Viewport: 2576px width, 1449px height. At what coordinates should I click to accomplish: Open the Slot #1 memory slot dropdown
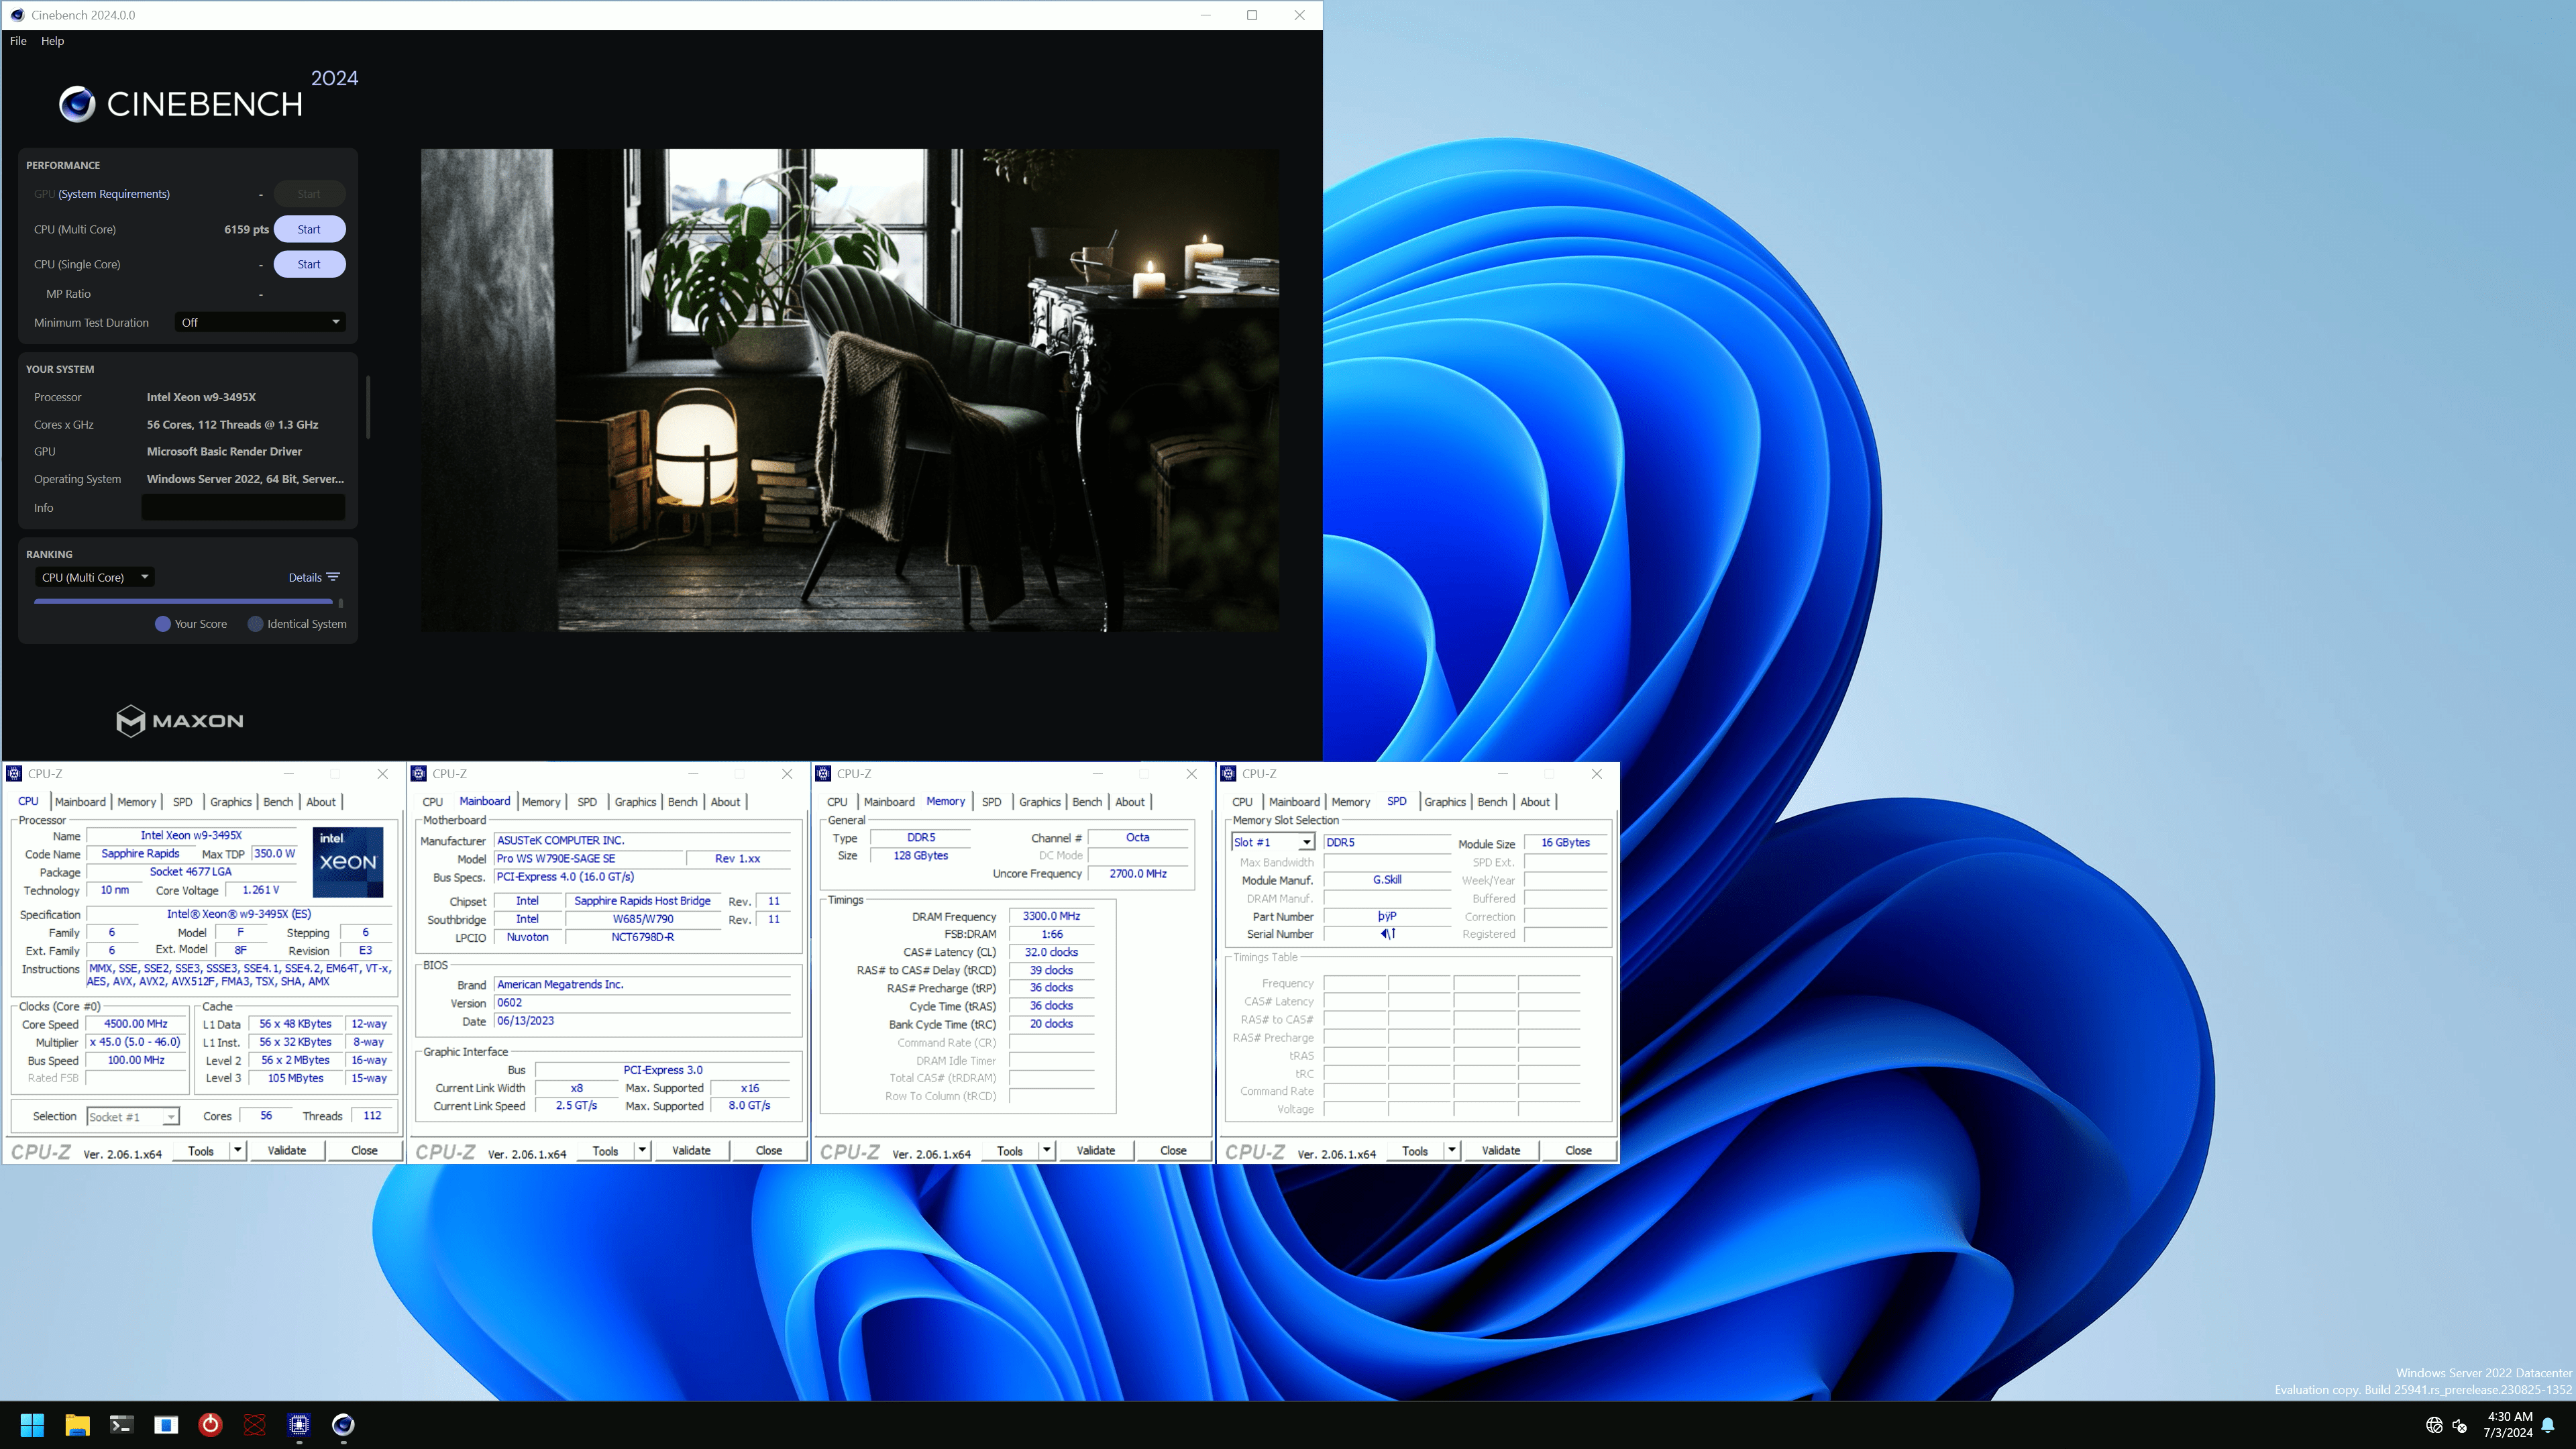click(1272, 842)
